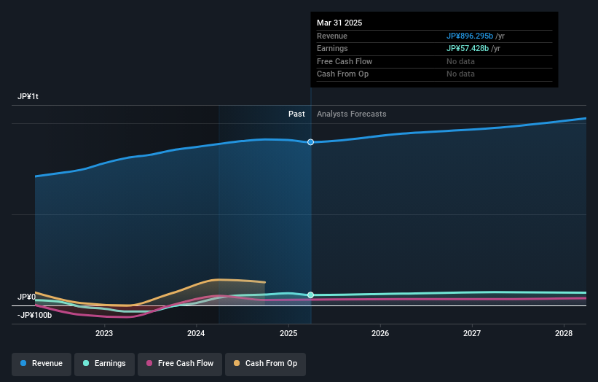This screenshot has height=382, width=598.
Task: Click the Cash From Op row in tooltip
Action: [x=434, y=74]
